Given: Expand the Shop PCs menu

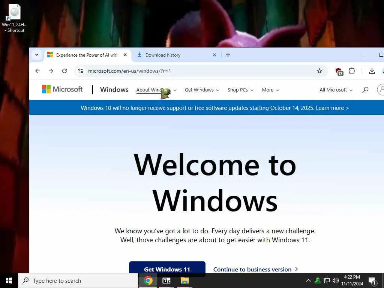Looking at the screenshot, I should click(240, 90).
